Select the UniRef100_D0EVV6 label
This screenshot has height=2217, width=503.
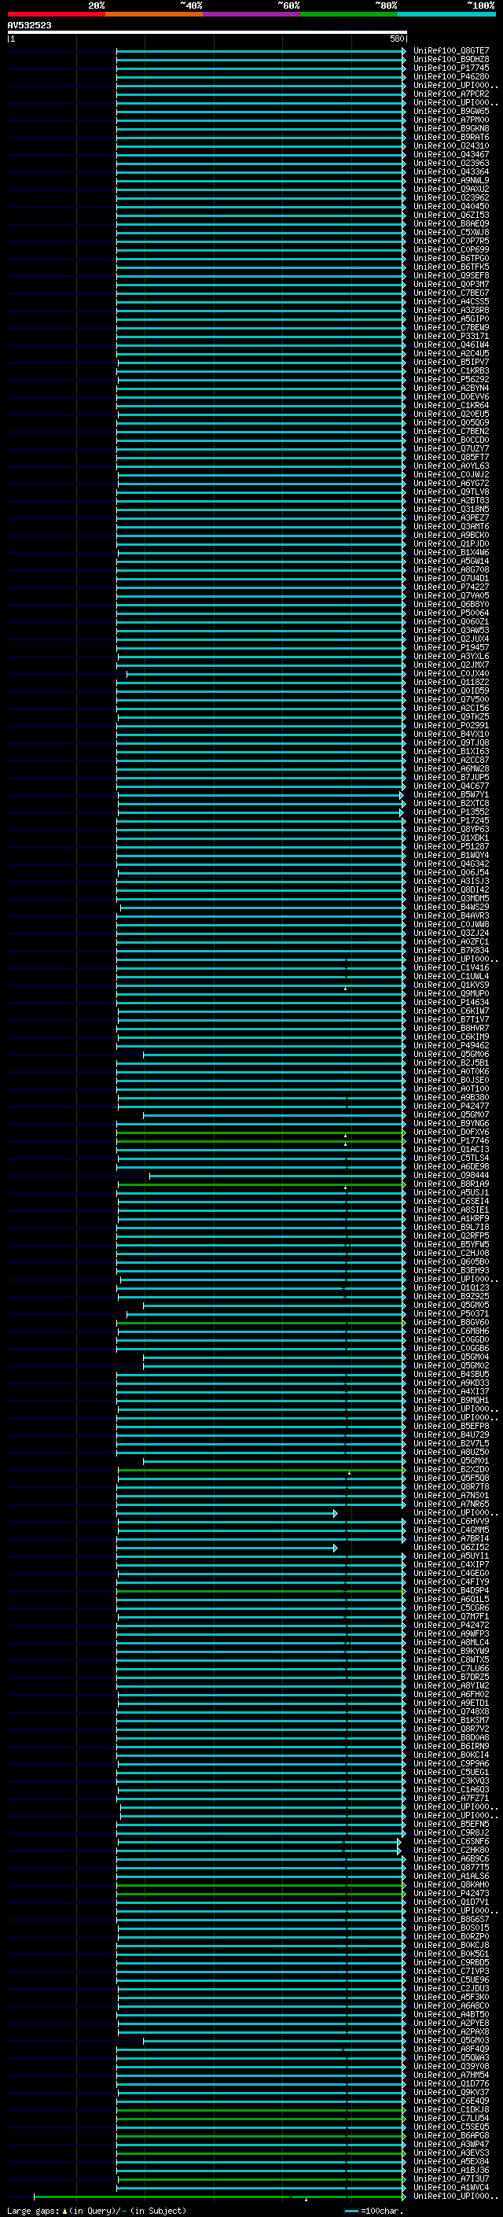451,396
